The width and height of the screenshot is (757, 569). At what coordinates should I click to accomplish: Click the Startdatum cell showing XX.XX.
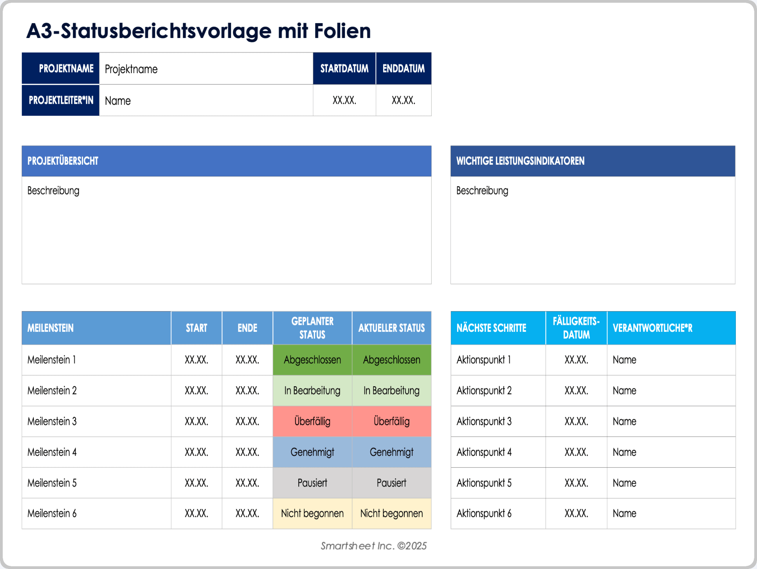pos(344,100)
